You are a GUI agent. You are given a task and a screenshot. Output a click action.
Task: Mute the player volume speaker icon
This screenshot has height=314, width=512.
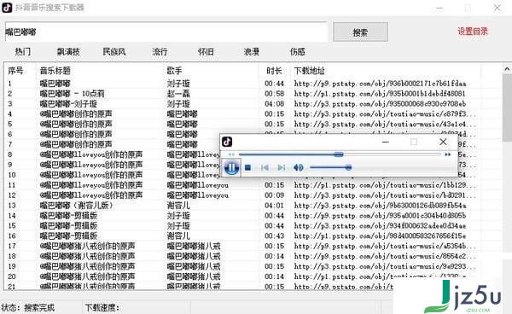click(x=298, y=168)
